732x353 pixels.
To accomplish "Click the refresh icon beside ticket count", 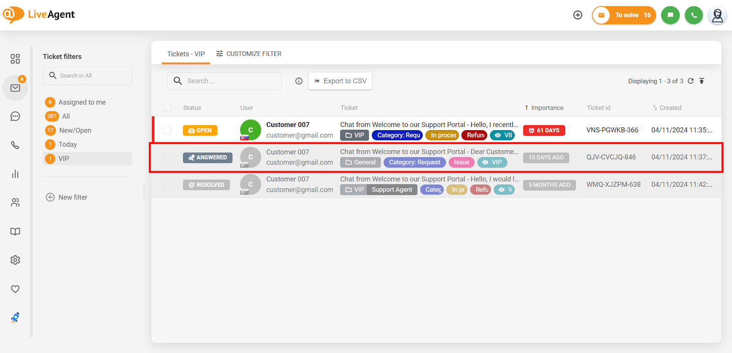I will click(691, 81).
